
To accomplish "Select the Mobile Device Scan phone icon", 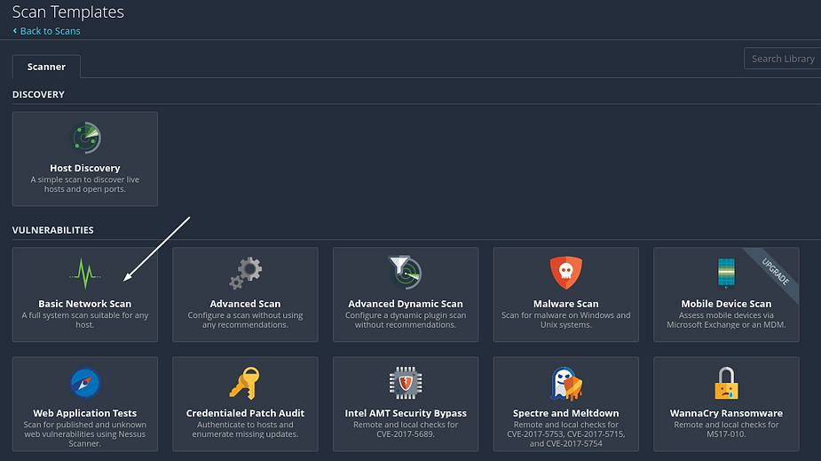I will click(x=725, y=273).
